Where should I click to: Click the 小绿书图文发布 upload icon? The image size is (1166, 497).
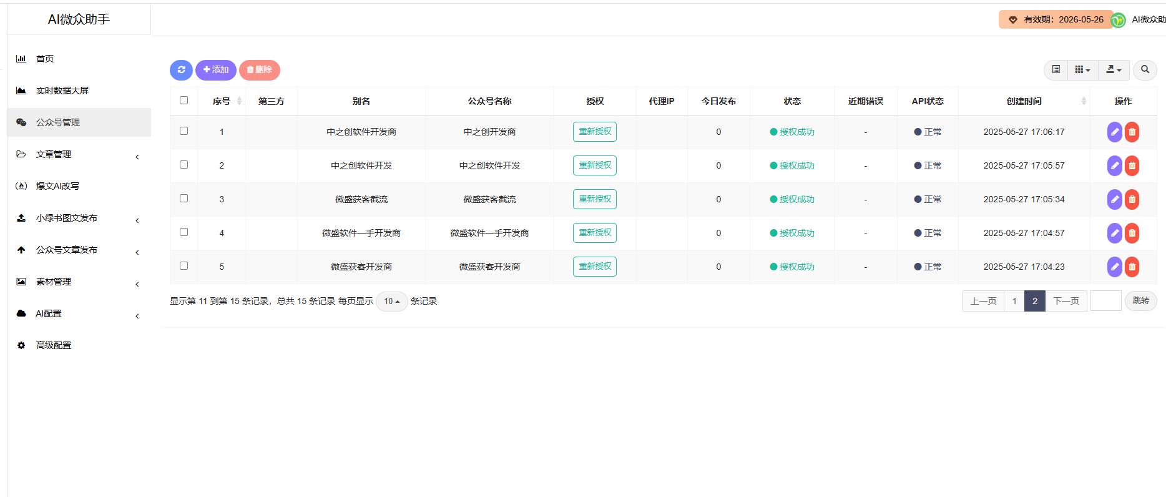click(21, 218)
